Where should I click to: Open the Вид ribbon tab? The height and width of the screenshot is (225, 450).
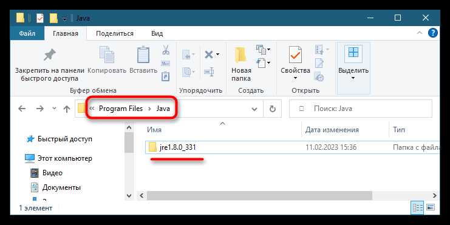tap(157, 33)
